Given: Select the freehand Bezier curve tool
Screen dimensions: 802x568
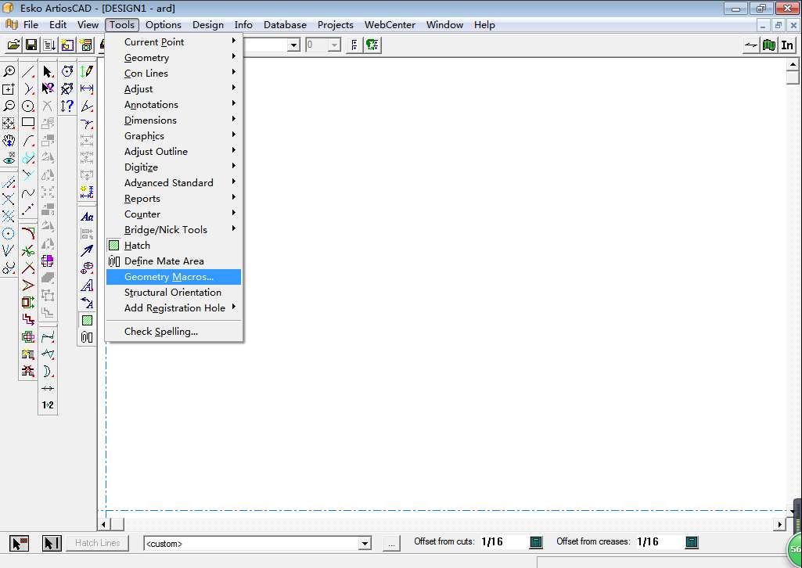Looking at the screenshot, I should [28, 192].
